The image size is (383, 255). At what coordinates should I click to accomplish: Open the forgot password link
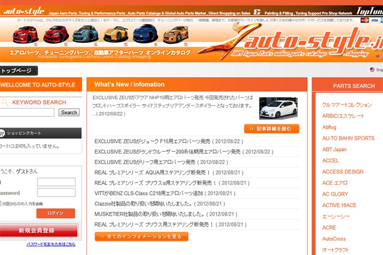(51, 244)
